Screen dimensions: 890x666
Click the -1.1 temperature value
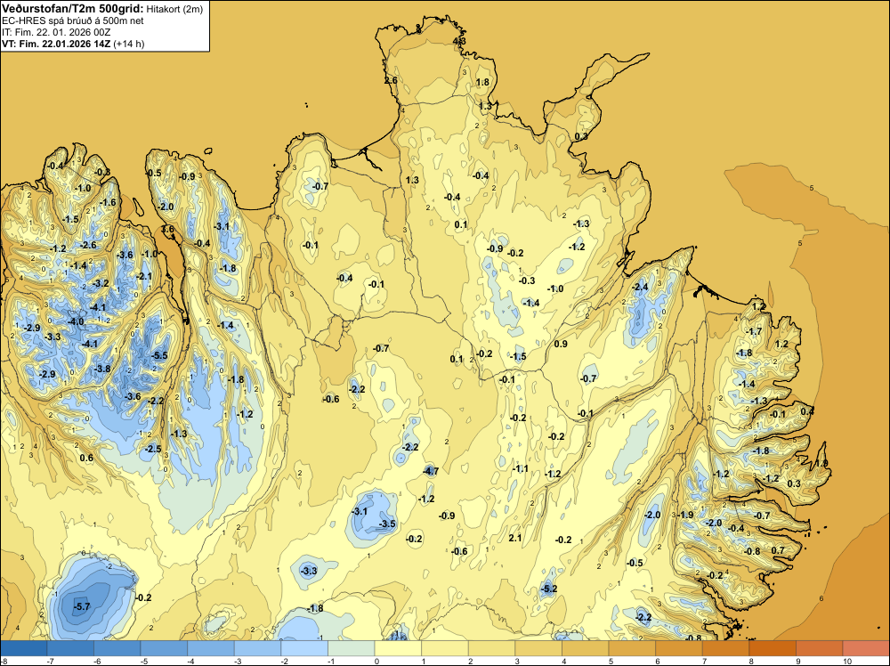click(x=520, y=468)
